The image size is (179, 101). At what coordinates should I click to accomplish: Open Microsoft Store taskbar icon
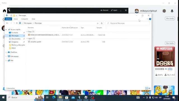click(x=67, y=97)
